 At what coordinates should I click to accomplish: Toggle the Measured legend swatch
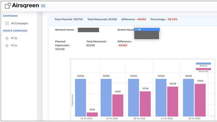click(203, 69)
